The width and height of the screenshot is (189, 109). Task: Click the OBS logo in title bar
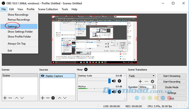pyautogui.click(x=3, y=3)
